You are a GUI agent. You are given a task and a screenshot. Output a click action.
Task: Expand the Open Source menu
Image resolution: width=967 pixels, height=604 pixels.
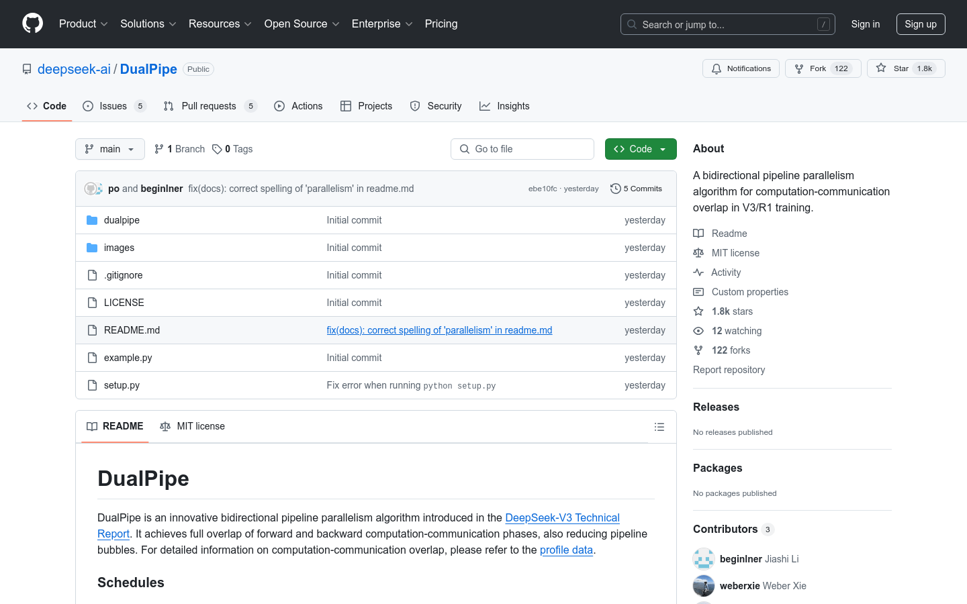pos(302,23)
